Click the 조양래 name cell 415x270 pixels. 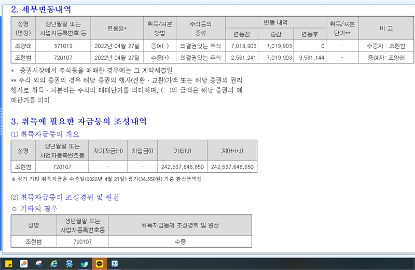23,46
